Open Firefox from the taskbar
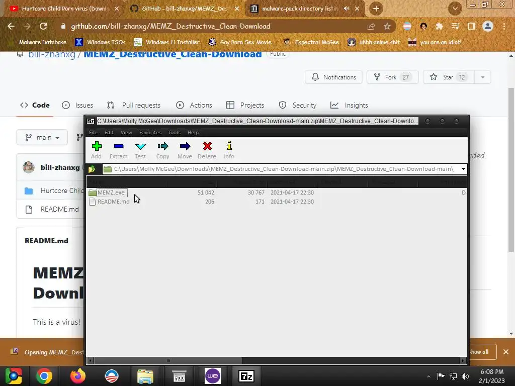Viewport: 515px width, 386px height. point(78,376)
